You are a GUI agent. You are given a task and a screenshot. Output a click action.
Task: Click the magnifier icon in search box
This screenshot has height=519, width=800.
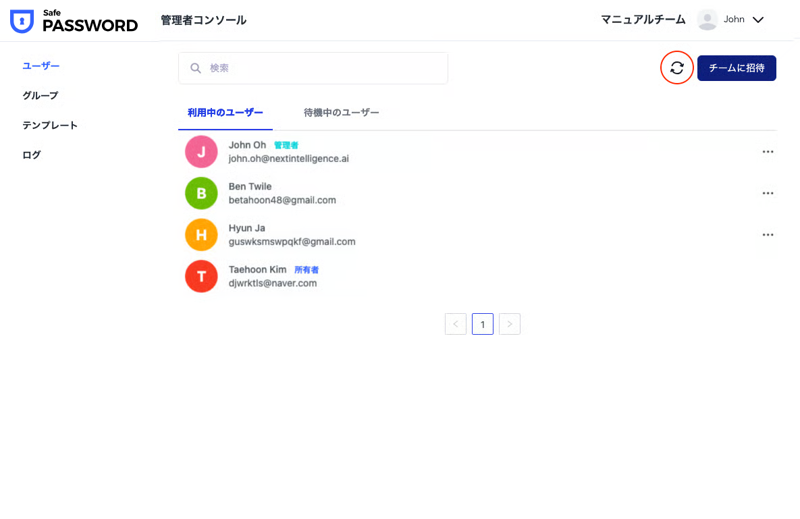pos(196,68)
